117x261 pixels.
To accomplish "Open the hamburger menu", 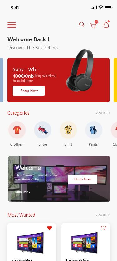I will 12,25.
